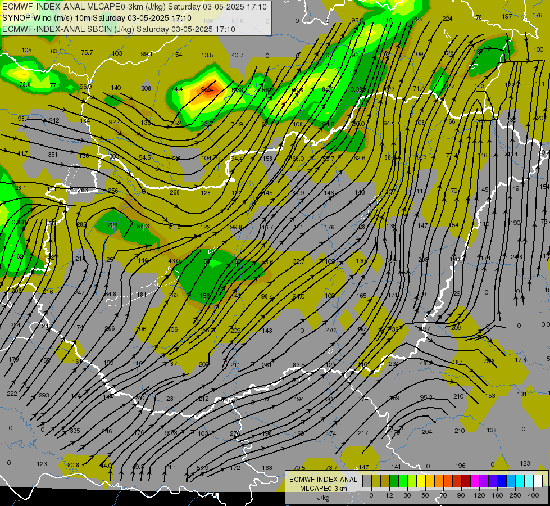This screenshot has width=550, height=506.
Task: Click the '308' value on the map
Action: click(x=146, y=88)
